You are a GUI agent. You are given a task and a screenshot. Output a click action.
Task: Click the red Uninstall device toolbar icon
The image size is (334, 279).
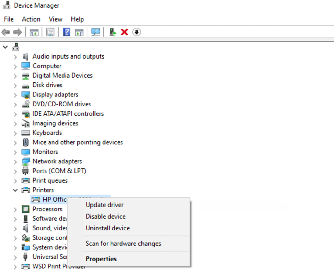click(x=124, y=32)
